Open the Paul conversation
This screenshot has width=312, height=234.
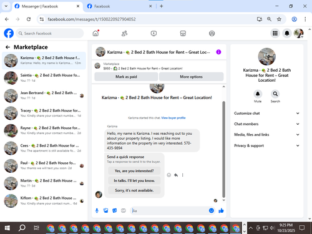tap(44, 166)
